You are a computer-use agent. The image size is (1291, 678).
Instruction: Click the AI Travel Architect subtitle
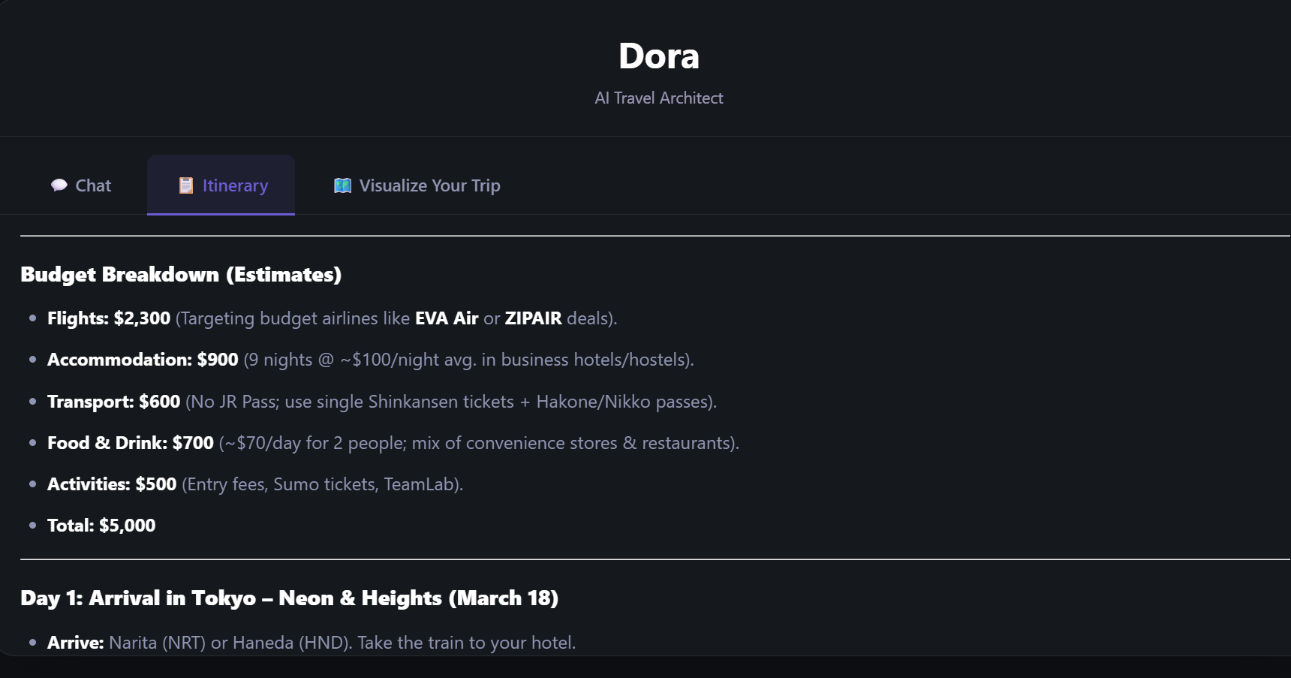pyautogui.click(x=659, y=98)
